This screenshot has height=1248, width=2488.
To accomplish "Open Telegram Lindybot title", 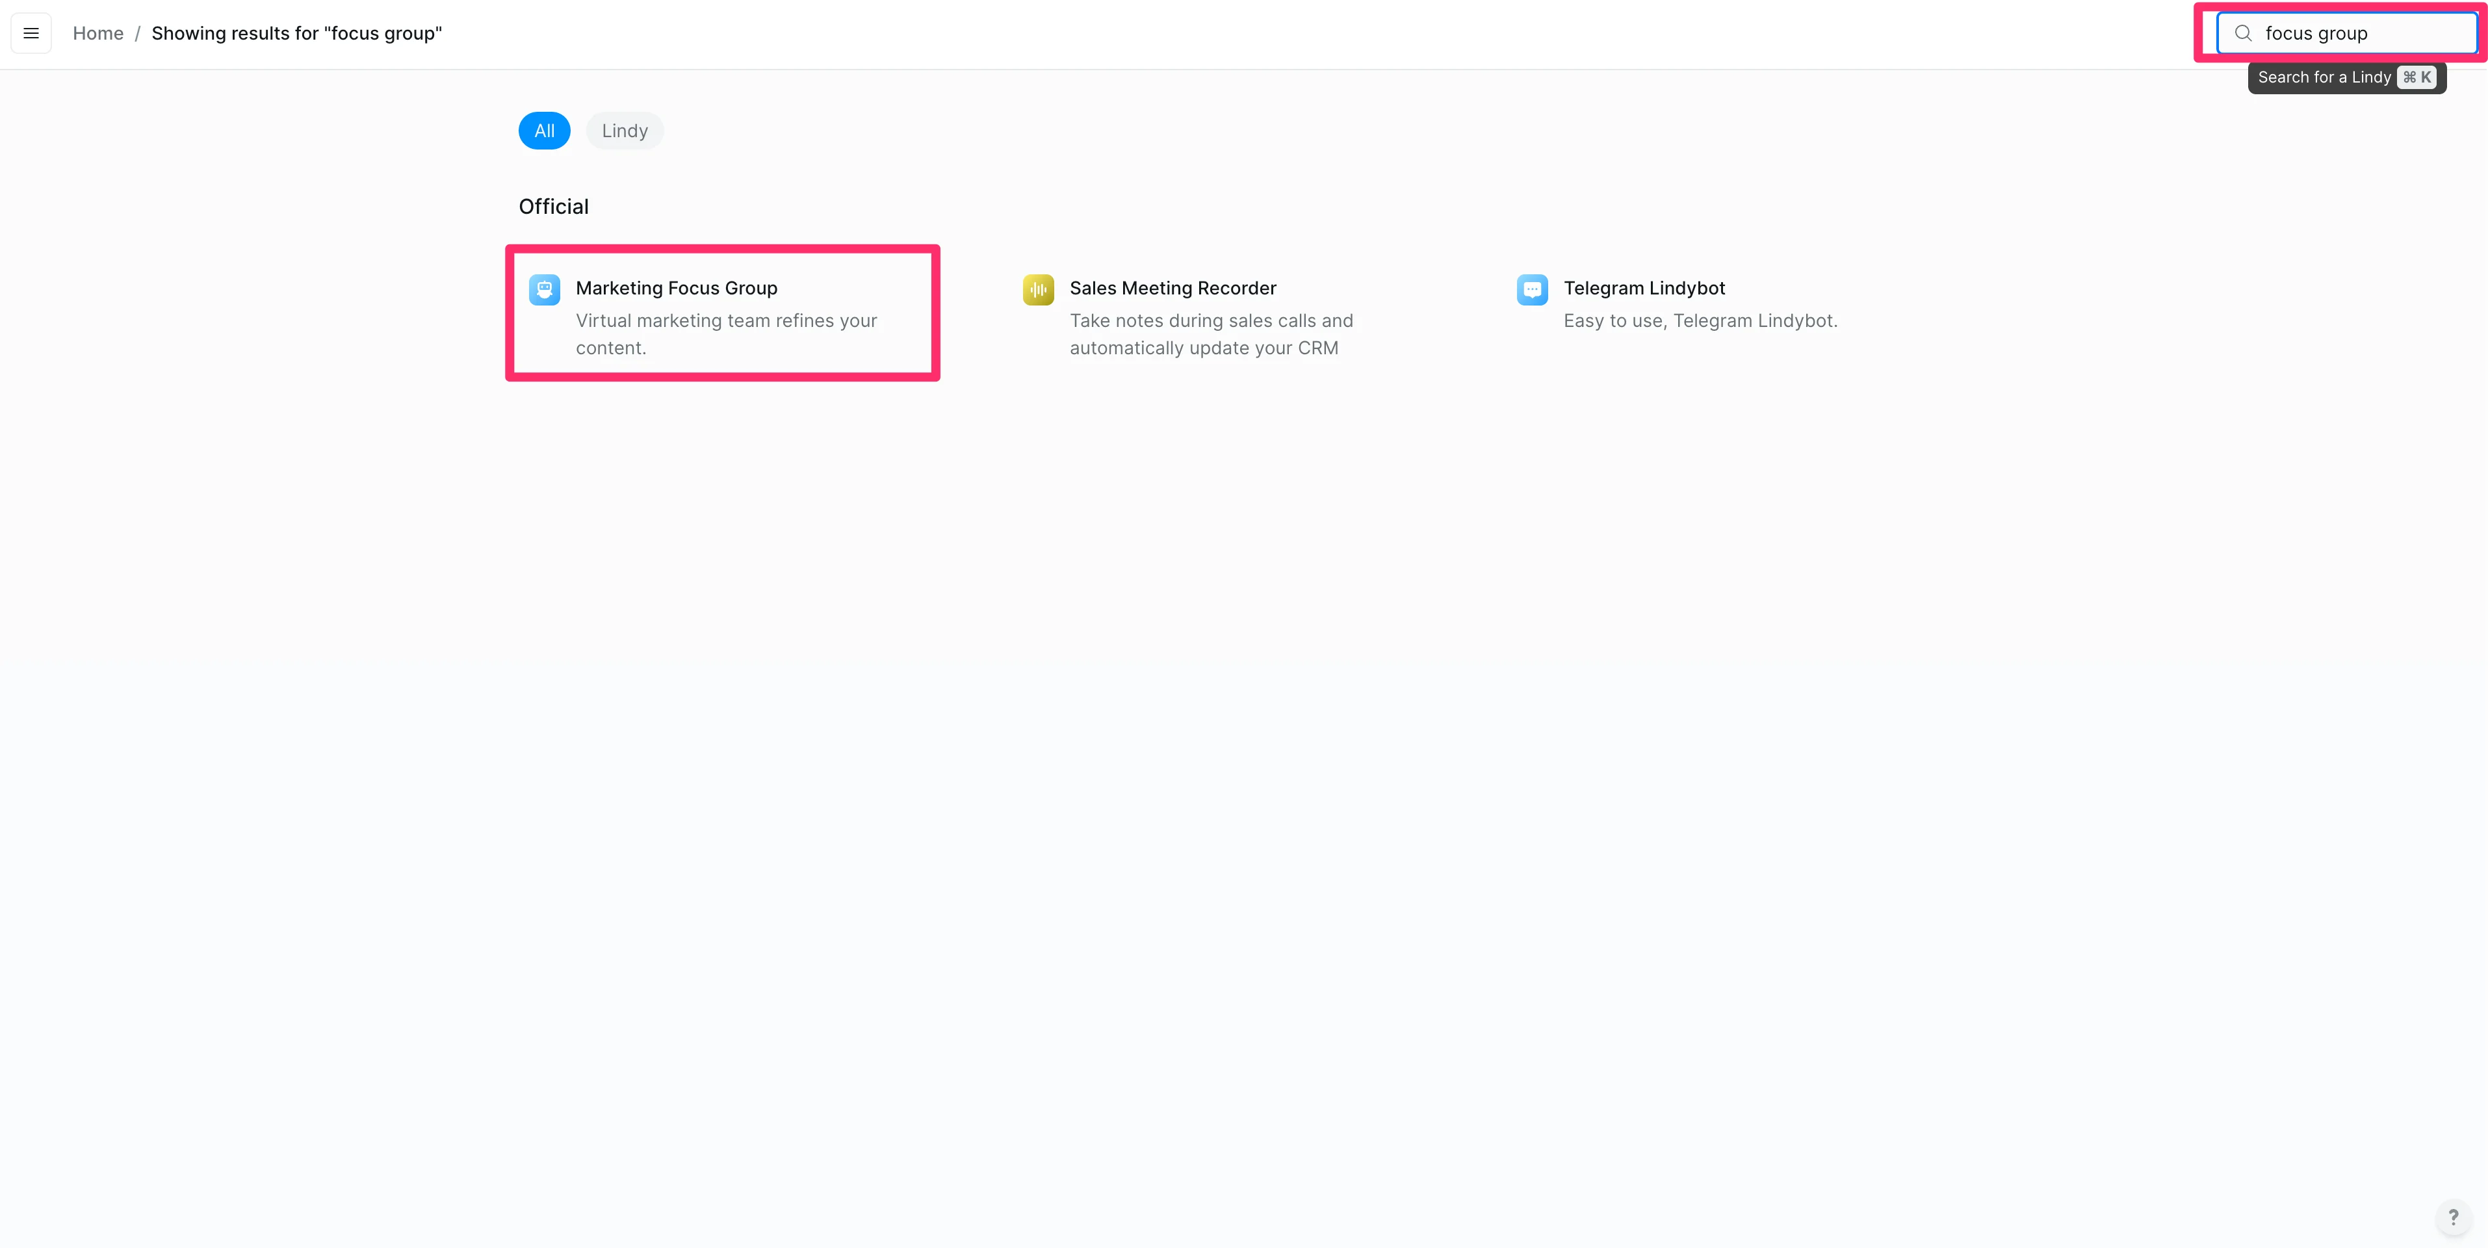I will [x=1644, y=288].
